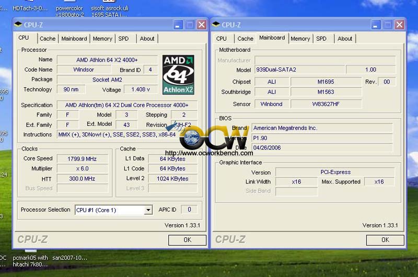This screenshot has width=418, height=277.
Task: Open Memory tab in right CPU-Z window
Action: click(x=300, y=39)
